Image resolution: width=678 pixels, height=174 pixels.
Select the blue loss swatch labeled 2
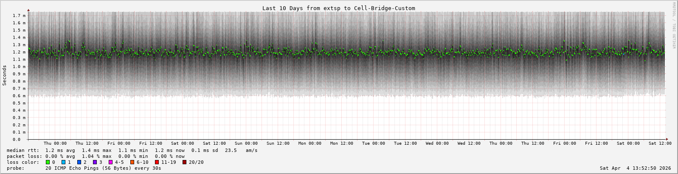(x=79, y=162)
